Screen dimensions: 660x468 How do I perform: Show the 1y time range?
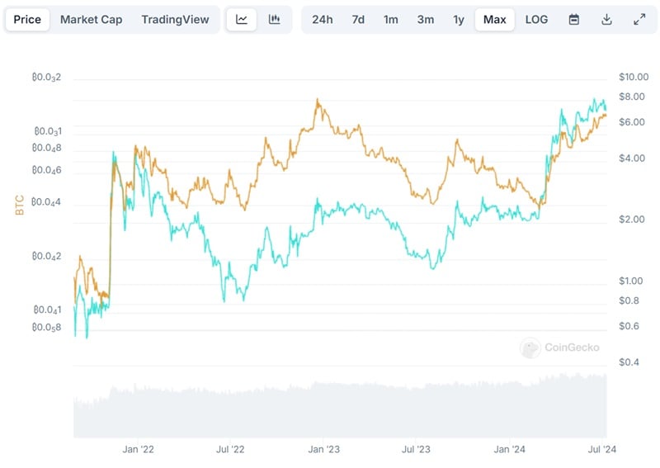[x=459, y=20]
